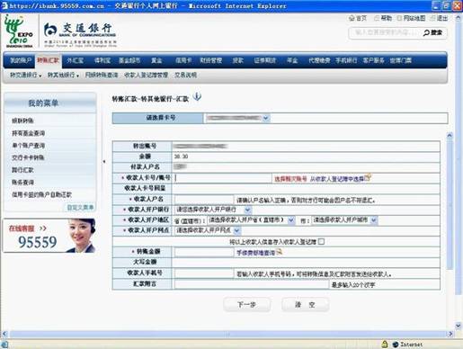Click the 退出 logout link
This screenshot has height=349, width=463.
coord(440,18)
